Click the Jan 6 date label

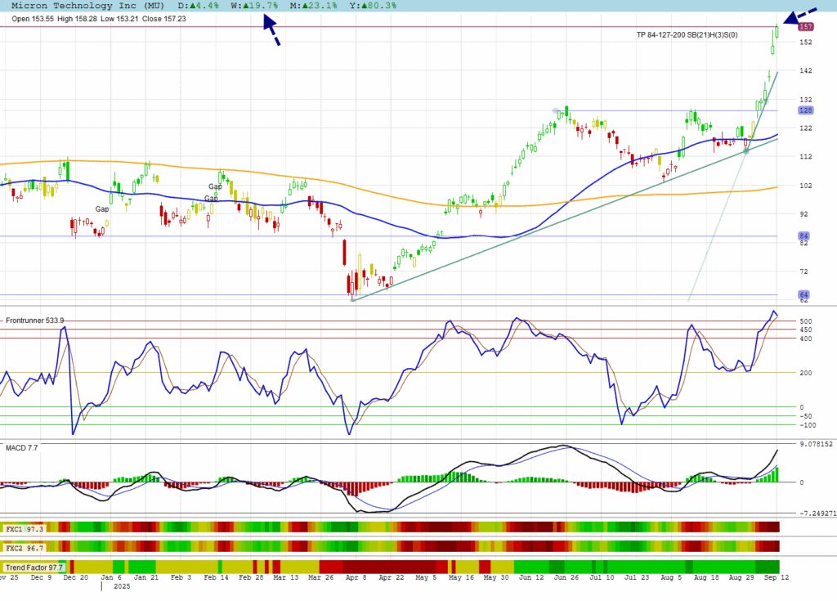tap(111, 577)
